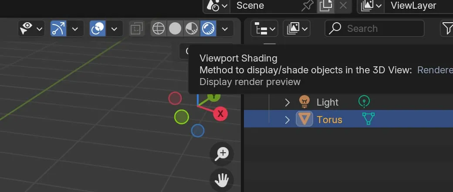
Task: Open the shading options dropdown arrow
Action: (x=225, y=29)
